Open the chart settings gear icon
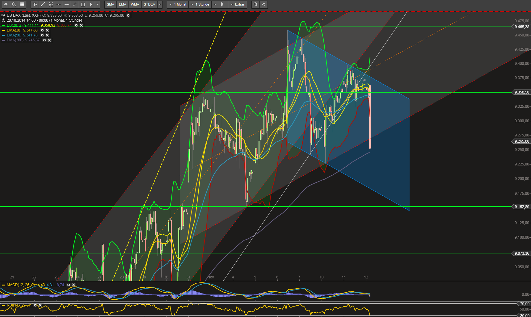Screen dimensions: 531x317 (x=6, y=4)
